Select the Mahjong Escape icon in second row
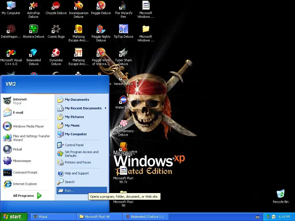295x221 pixels. tap(78, 33)
